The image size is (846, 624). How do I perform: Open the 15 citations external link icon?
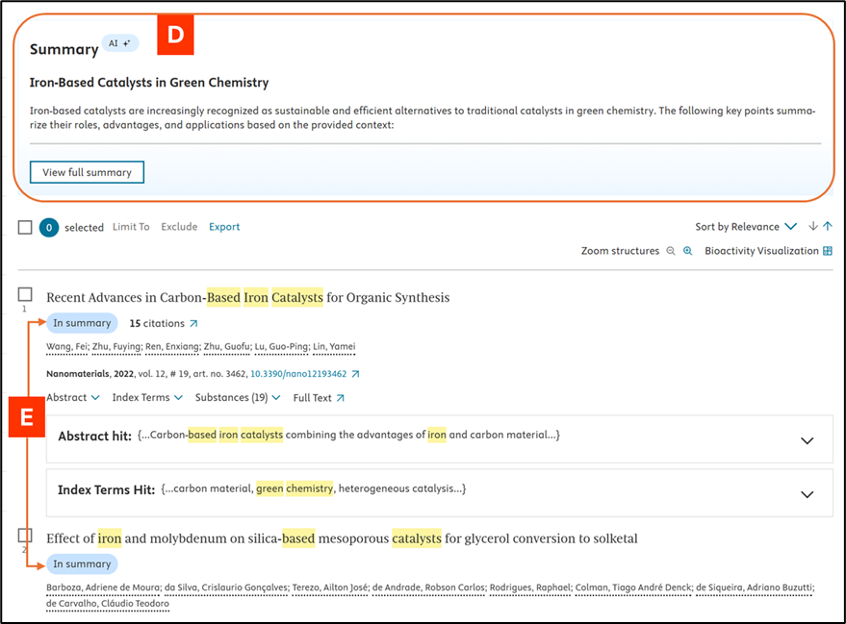pos(193,324)
